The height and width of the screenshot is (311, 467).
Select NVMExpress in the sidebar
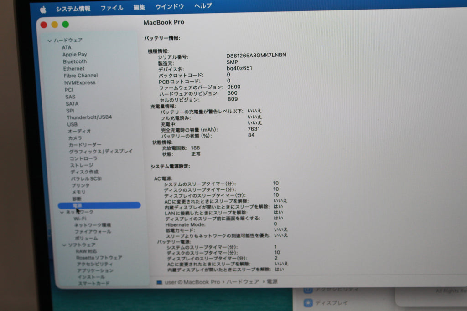click(x=80, y=83)
